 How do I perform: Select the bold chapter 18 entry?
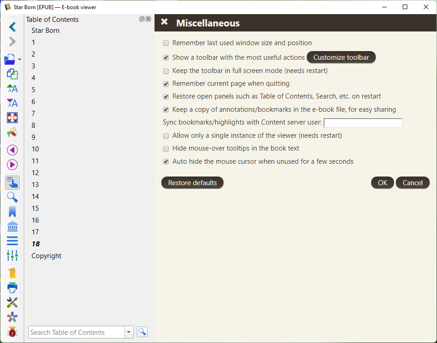tap(36, 244)
